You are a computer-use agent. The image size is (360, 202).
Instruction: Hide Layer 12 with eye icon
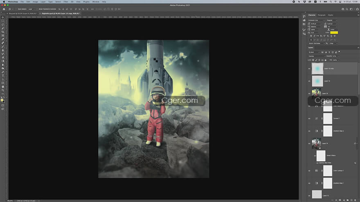coord(309,195)
